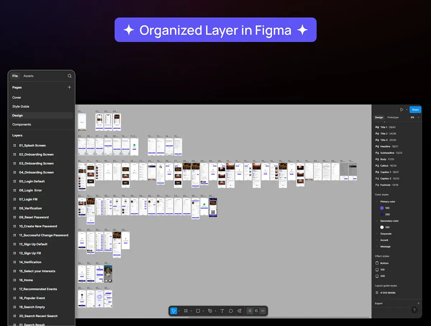
Task: Click the Share button
Action: (415, 110)
